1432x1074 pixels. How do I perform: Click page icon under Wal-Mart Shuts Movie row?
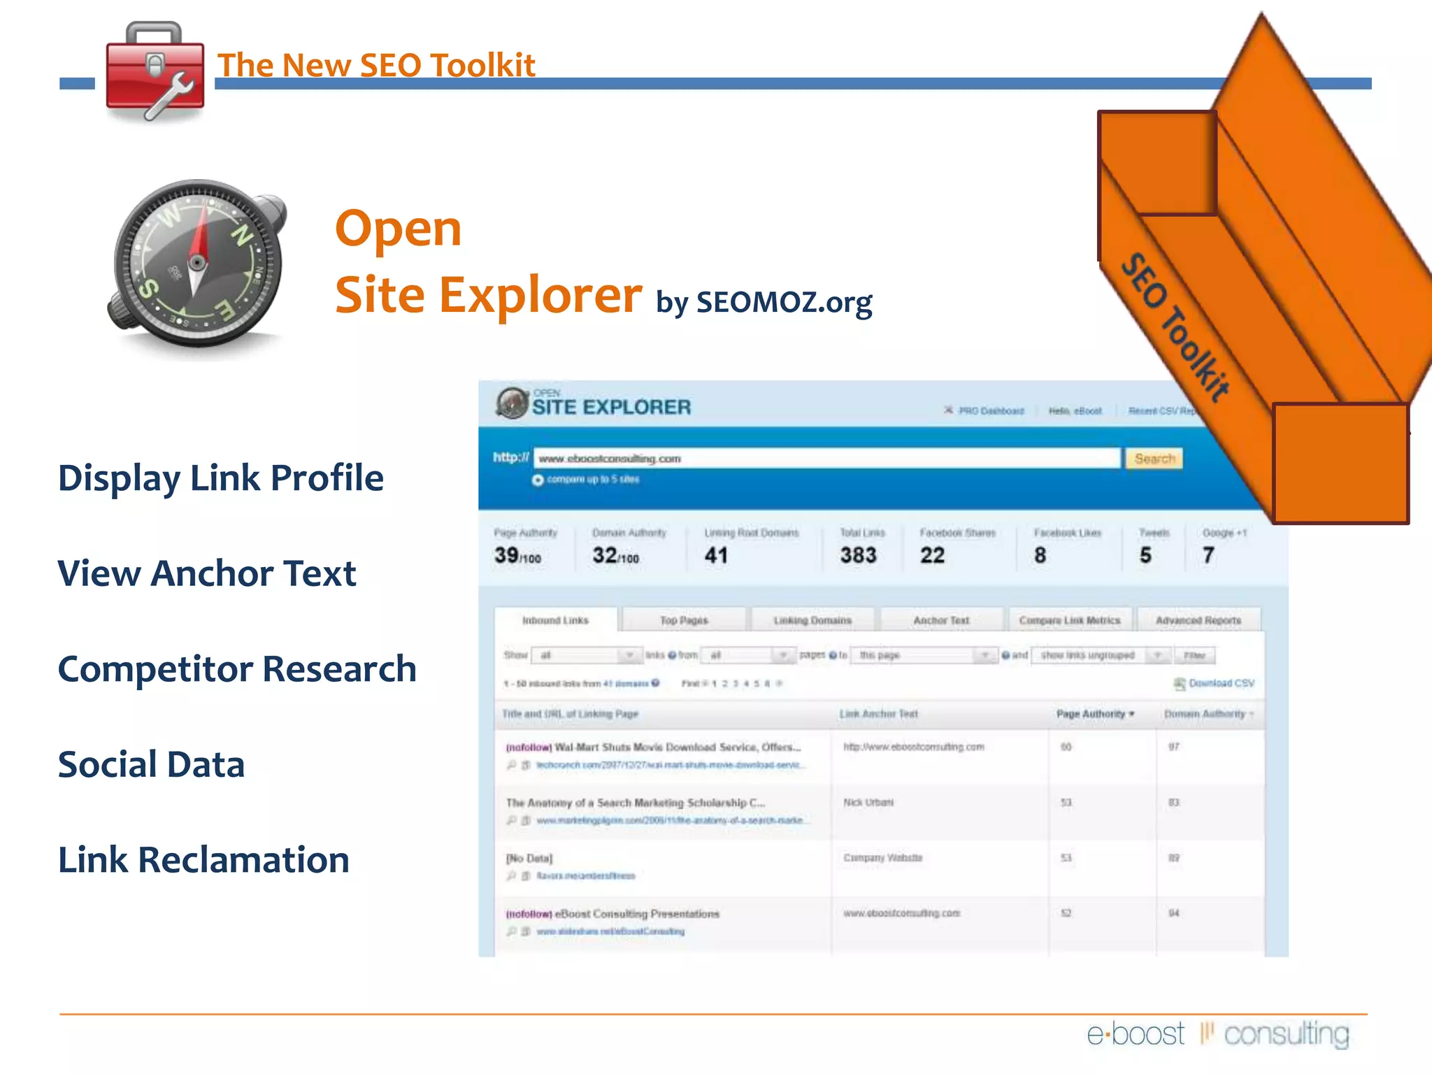(526, 765)
